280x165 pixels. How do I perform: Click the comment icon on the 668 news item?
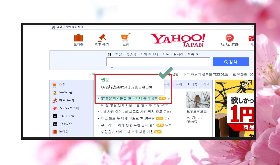(x=165, y=112)
